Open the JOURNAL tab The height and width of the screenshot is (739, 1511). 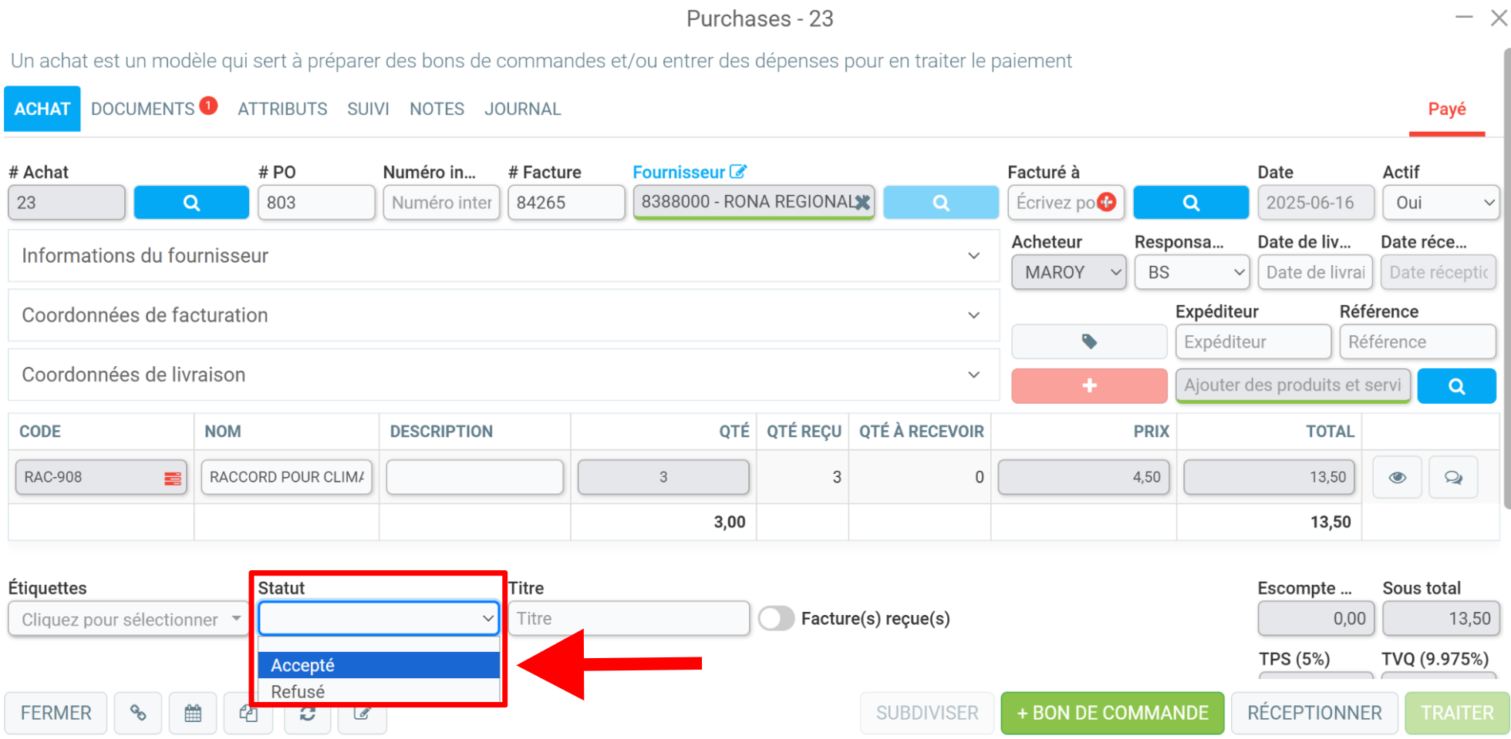pyautogui.click(x=522, y=109)
